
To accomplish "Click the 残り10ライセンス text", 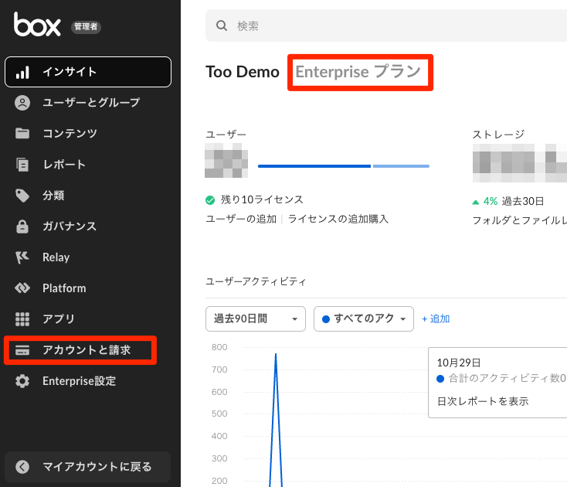I will tap(262, 199).
